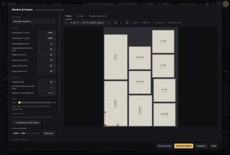The height and width of the screenshot is (155, 230).
Task: Move the Tabs slider handle
Action: point(19,103)
